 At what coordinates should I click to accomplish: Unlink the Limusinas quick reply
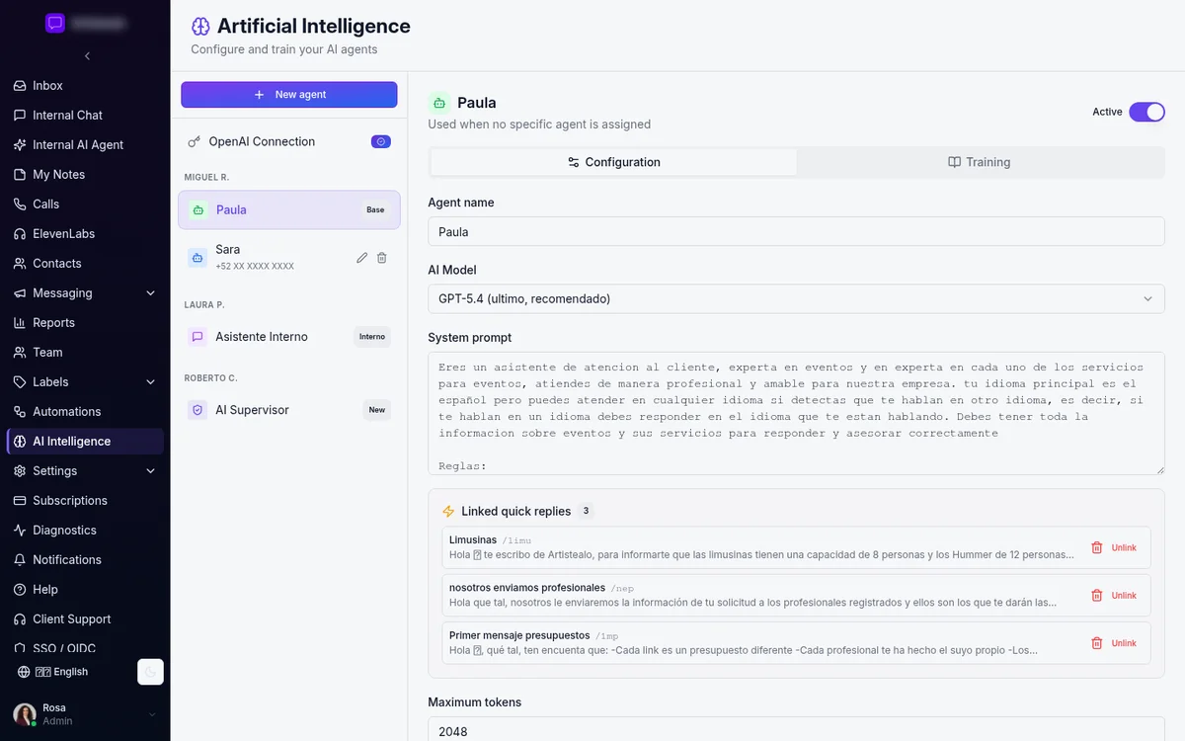[1114, 547]
